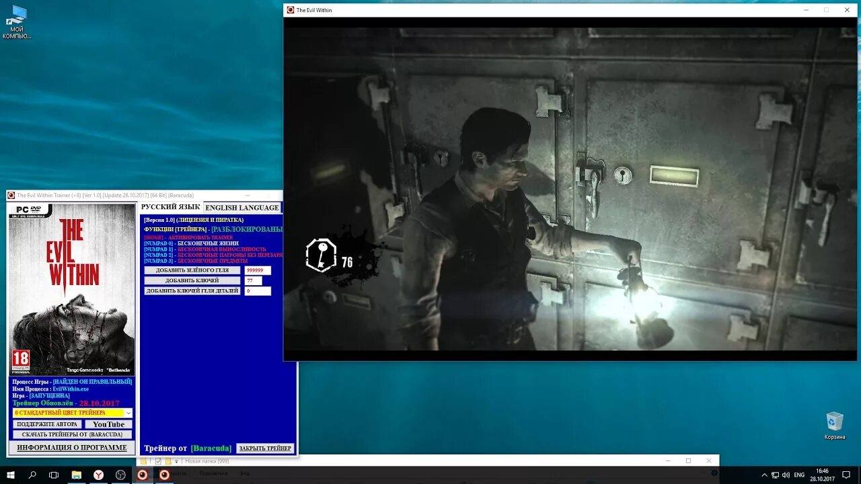This screenshot has height=484, width=861.
Task: Click the key count 76 in game
Action: (347, 262)
